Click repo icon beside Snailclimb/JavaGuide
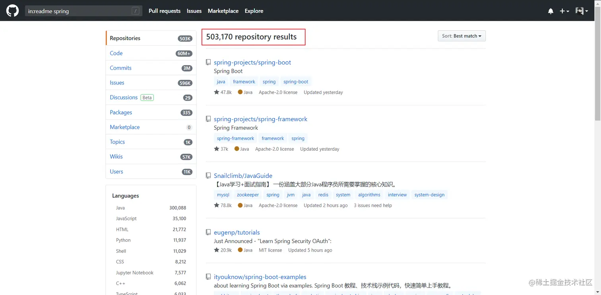This screenshot has height=295, width=601. [x=208, y=176]
